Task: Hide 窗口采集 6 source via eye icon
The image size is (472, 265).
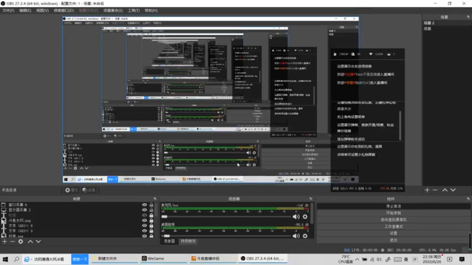Action: click(x=145, y=204)
